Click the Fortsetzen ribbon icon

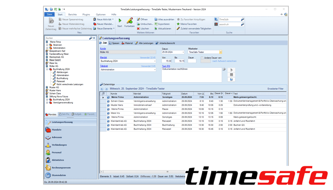pyautogui.click(x=130, y=21)
